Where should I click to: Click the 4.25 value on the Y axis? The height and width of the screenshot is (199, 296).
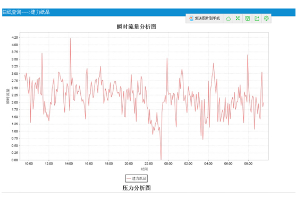(15, 38)
